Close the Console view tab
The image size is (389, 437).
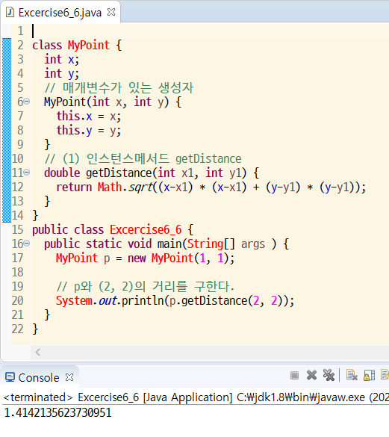point(69,377)
